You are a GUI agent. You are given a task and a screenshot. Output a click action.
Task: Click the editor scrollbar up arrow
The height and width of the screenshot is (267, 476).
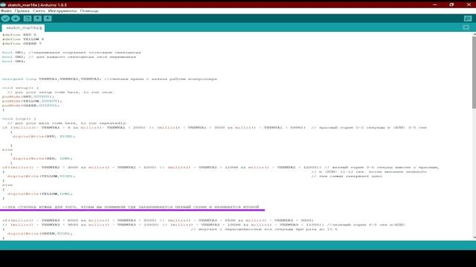tap(474, 35)
